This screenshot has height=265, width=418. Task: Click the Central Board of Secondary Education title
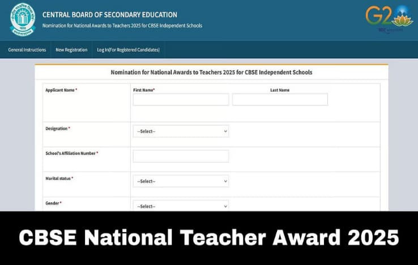pos(109,15)
